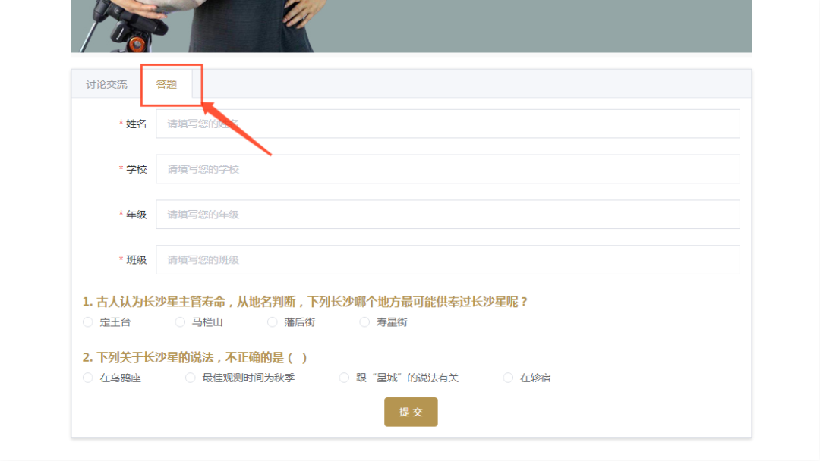Click the 学校 field label
The height and width of the screenshot is (461, 820).
(136, 169)
